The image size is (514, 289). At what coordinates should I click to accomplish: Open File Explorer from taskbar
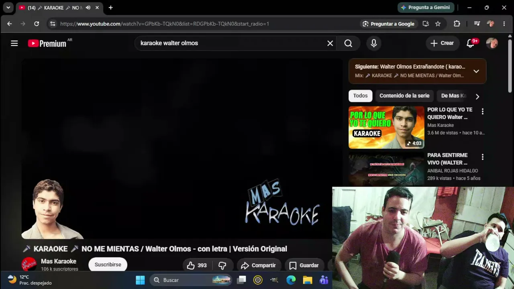point(307,280)
